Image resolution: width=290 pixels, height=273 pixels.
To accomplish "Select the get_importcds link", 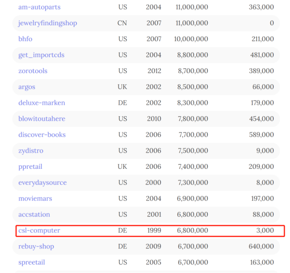I will coord(41,55).
